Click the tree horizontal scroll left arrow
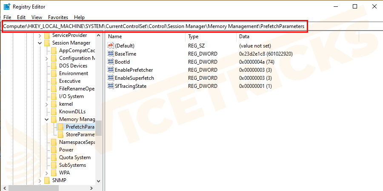The image size is (383, 191). (5, 188)
